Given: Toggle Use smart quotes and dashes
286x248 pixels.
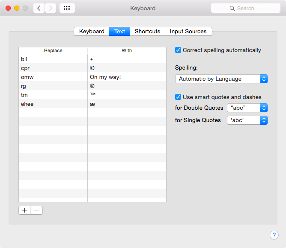Looking at the screenshot, I should click(178, 97).
